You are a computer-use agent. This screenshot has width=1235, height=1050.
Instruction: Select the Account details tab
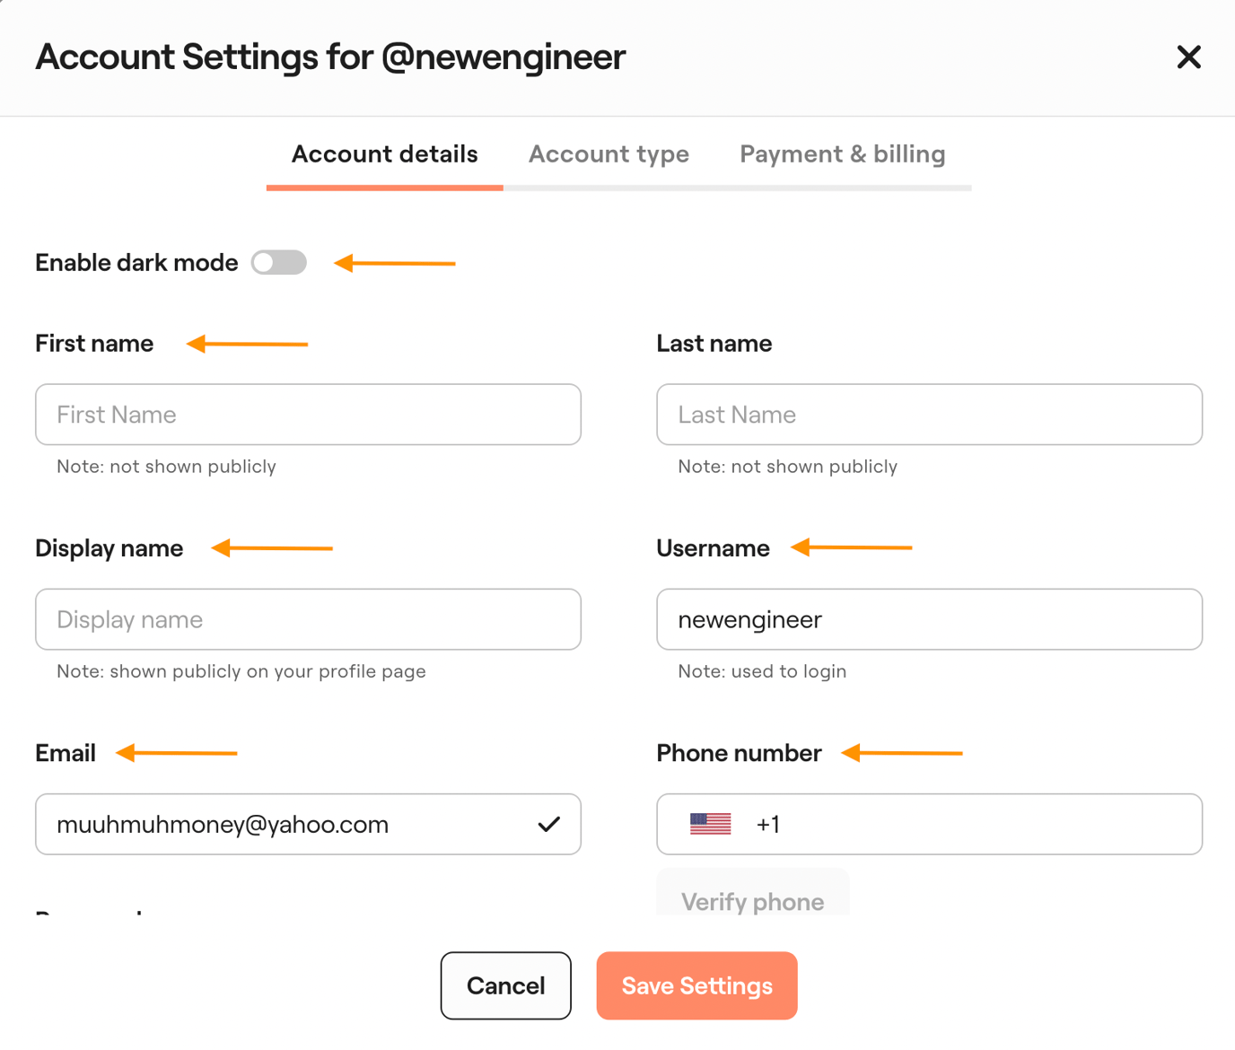point(384,153)
